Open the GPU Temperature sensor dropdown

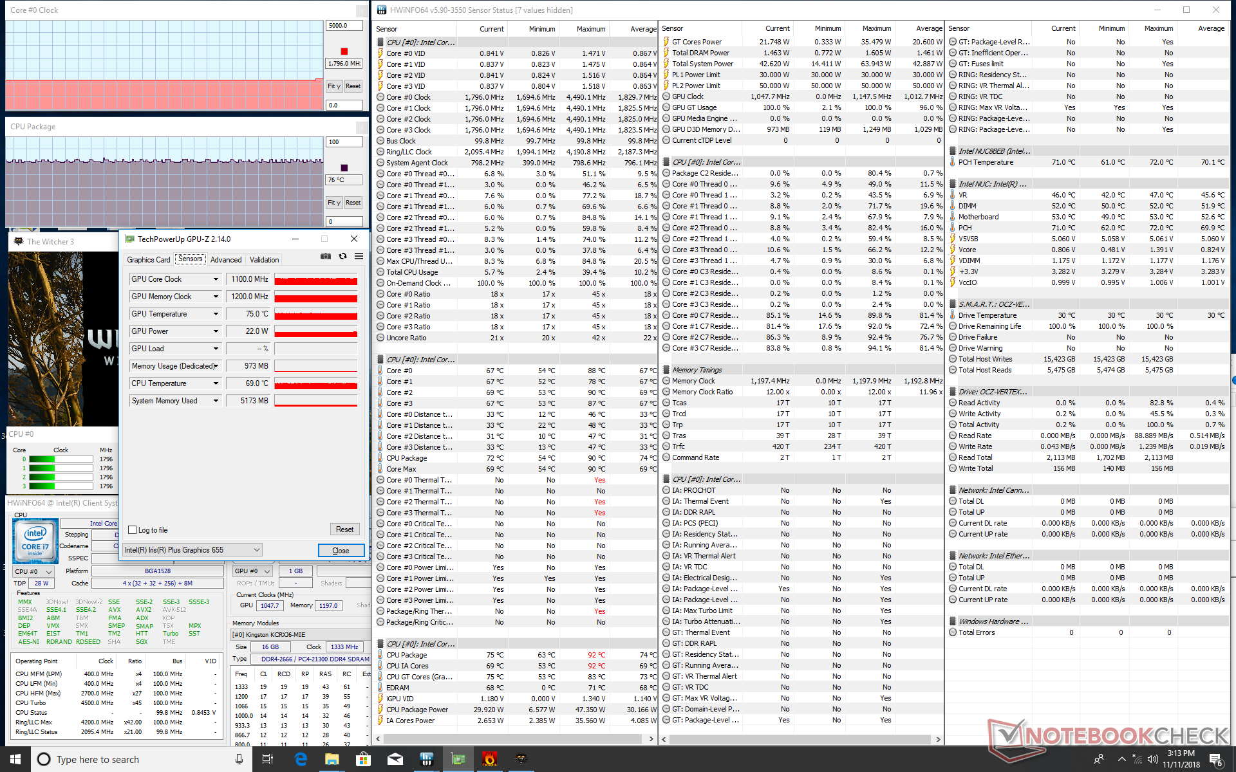pyautogui.click(x=216, y=314)
